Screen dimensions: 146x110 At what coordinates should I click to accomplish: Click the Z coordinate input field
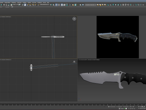[126, 107]
